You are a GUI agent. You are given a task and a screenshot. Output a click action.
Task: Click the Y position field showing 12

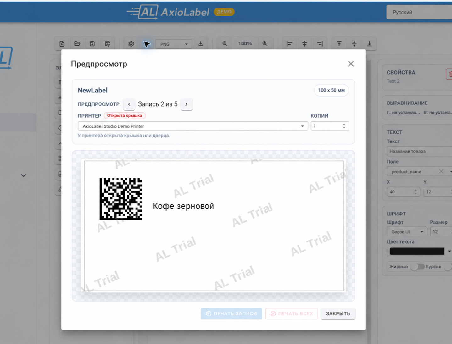[x=438, y=192]
